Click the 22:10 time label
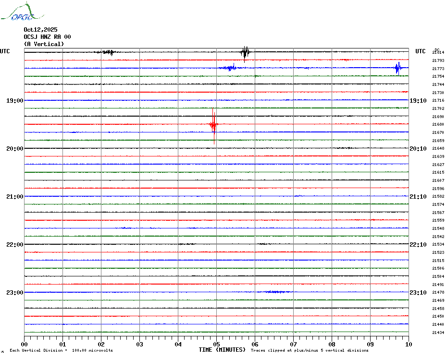The image size is (447, 357). coord(418,245)
